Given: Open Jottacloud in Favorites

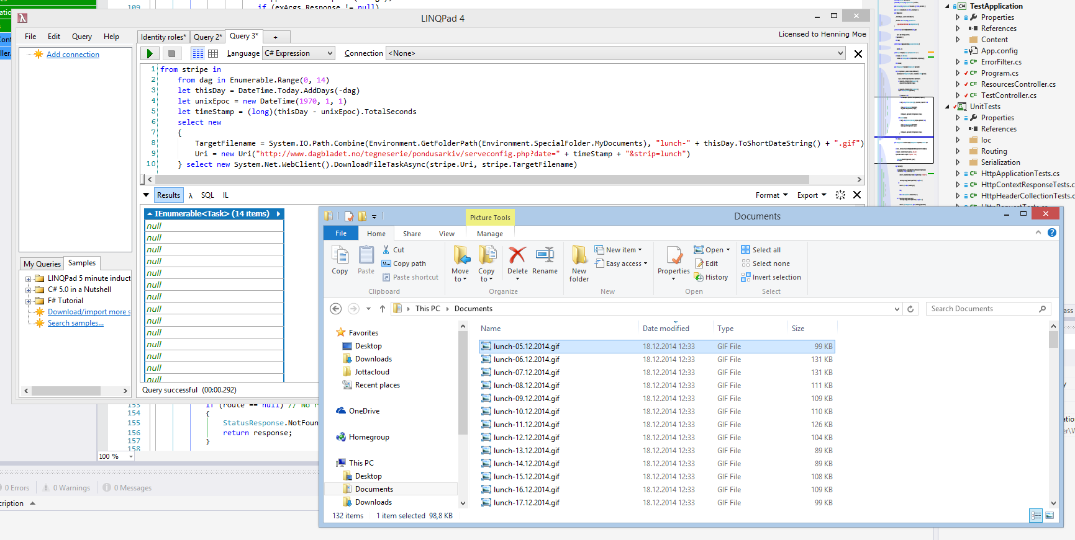Looking at the screenshot, I should (372, 372).
